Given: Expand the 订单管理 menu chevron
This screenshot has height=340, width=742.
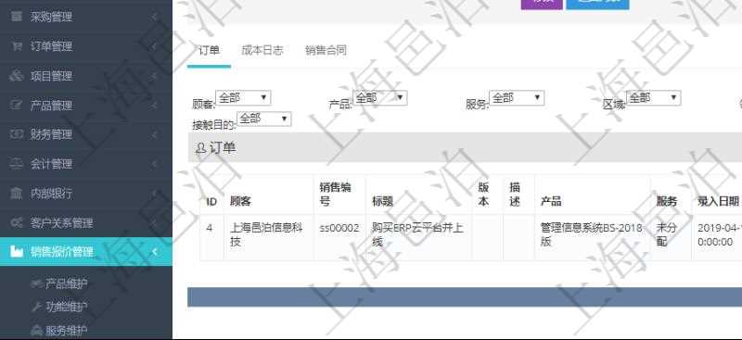Looking at the screenshot, I should [154, 46].
